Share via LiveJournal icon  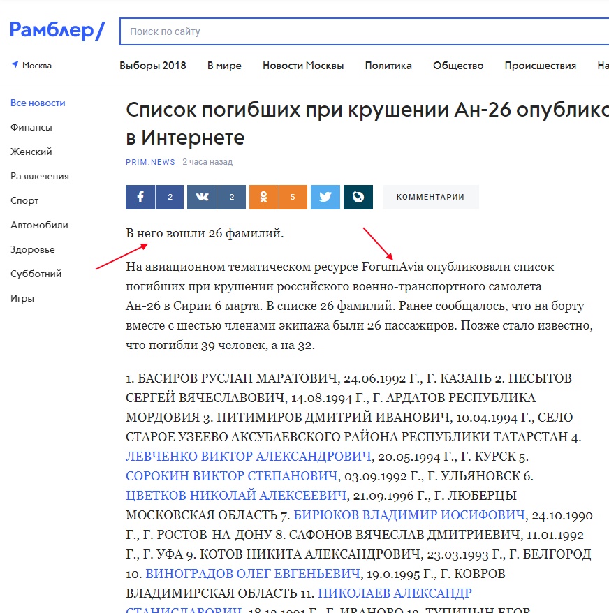pyautogui.click(x=358, y=198)
